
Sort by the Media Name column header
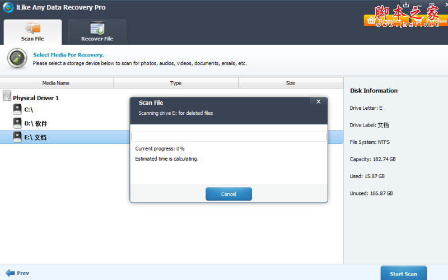(57, 83)
